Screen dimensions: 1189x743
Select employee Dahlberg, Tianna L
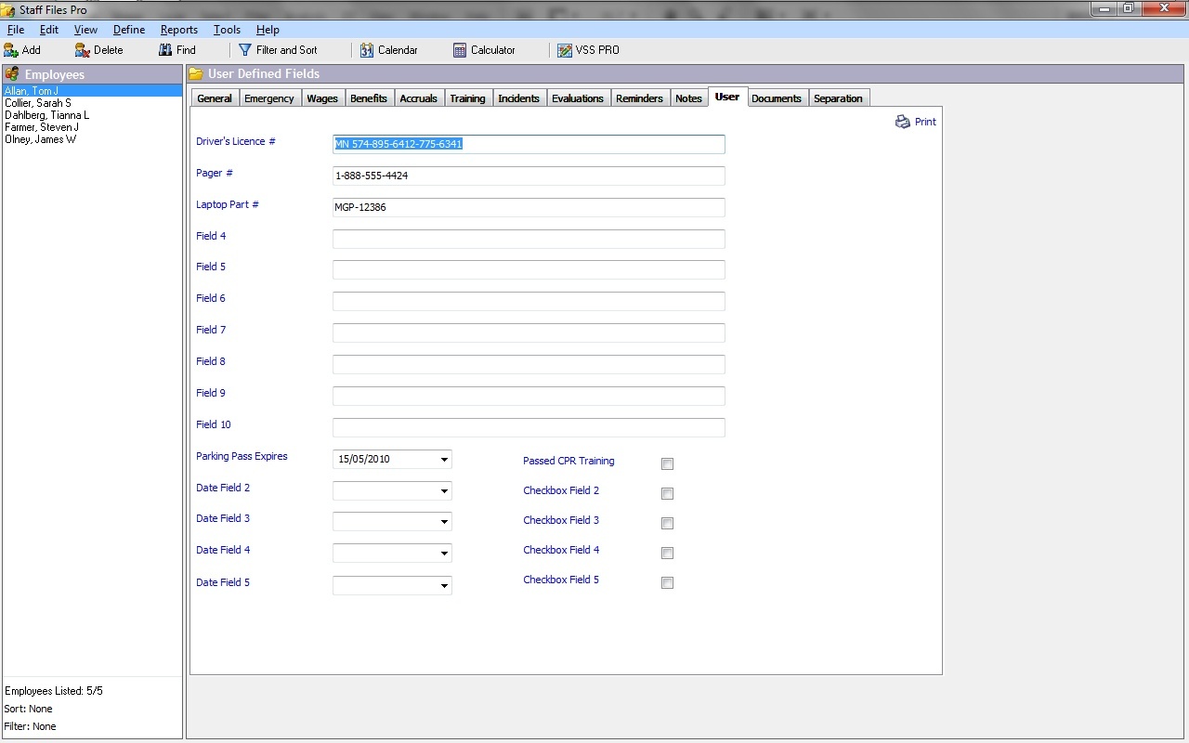click(x=47, y=114)
